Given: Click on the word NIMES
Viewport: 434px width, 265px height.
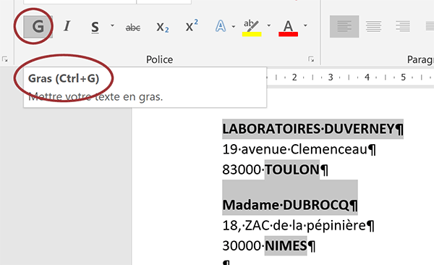Looking at the screenshot, I should coord(286,245).
